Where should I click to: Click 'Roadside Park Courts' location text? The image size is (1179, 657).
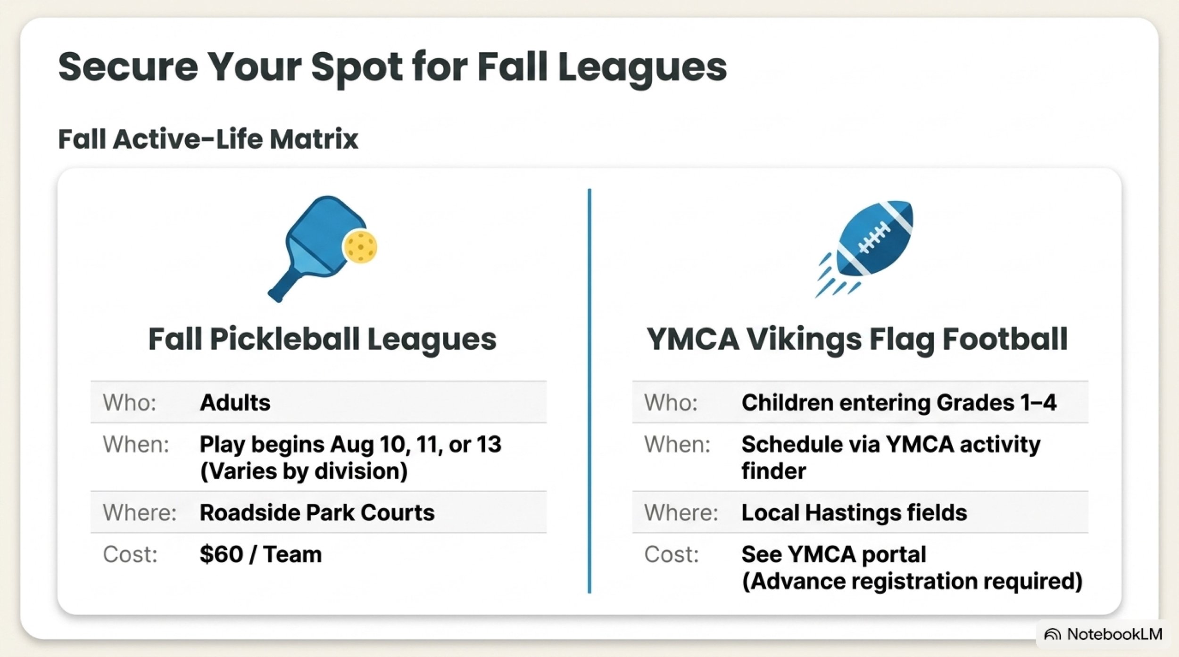[x=317, y=512]
